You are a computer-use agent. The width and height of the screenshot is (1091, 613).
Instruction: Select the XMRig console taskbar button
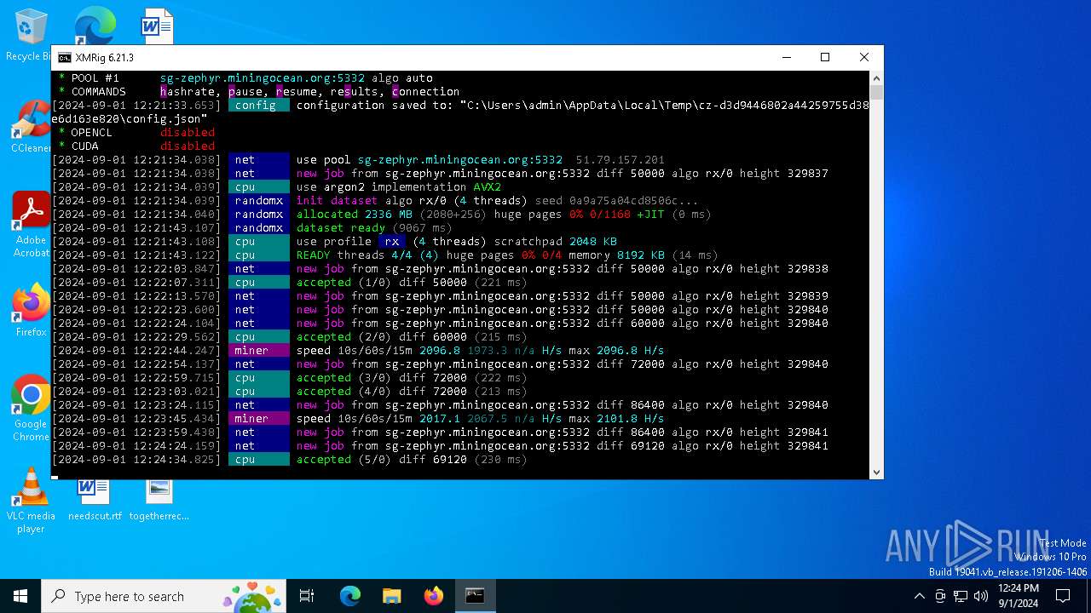475,596
